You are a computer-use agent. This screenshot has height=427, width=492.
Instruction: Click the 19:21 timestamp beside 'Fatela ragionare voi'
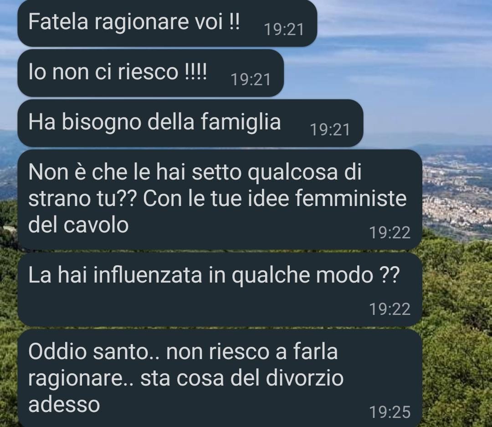click(284, 30)
